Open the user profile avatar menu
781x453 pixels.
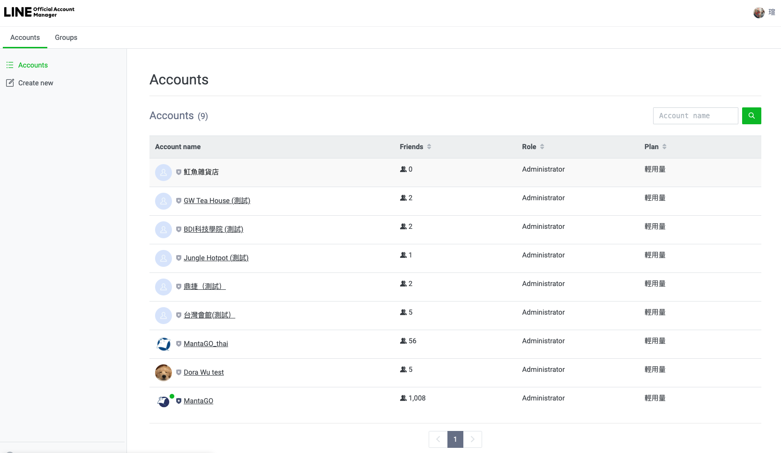[759, 13]
